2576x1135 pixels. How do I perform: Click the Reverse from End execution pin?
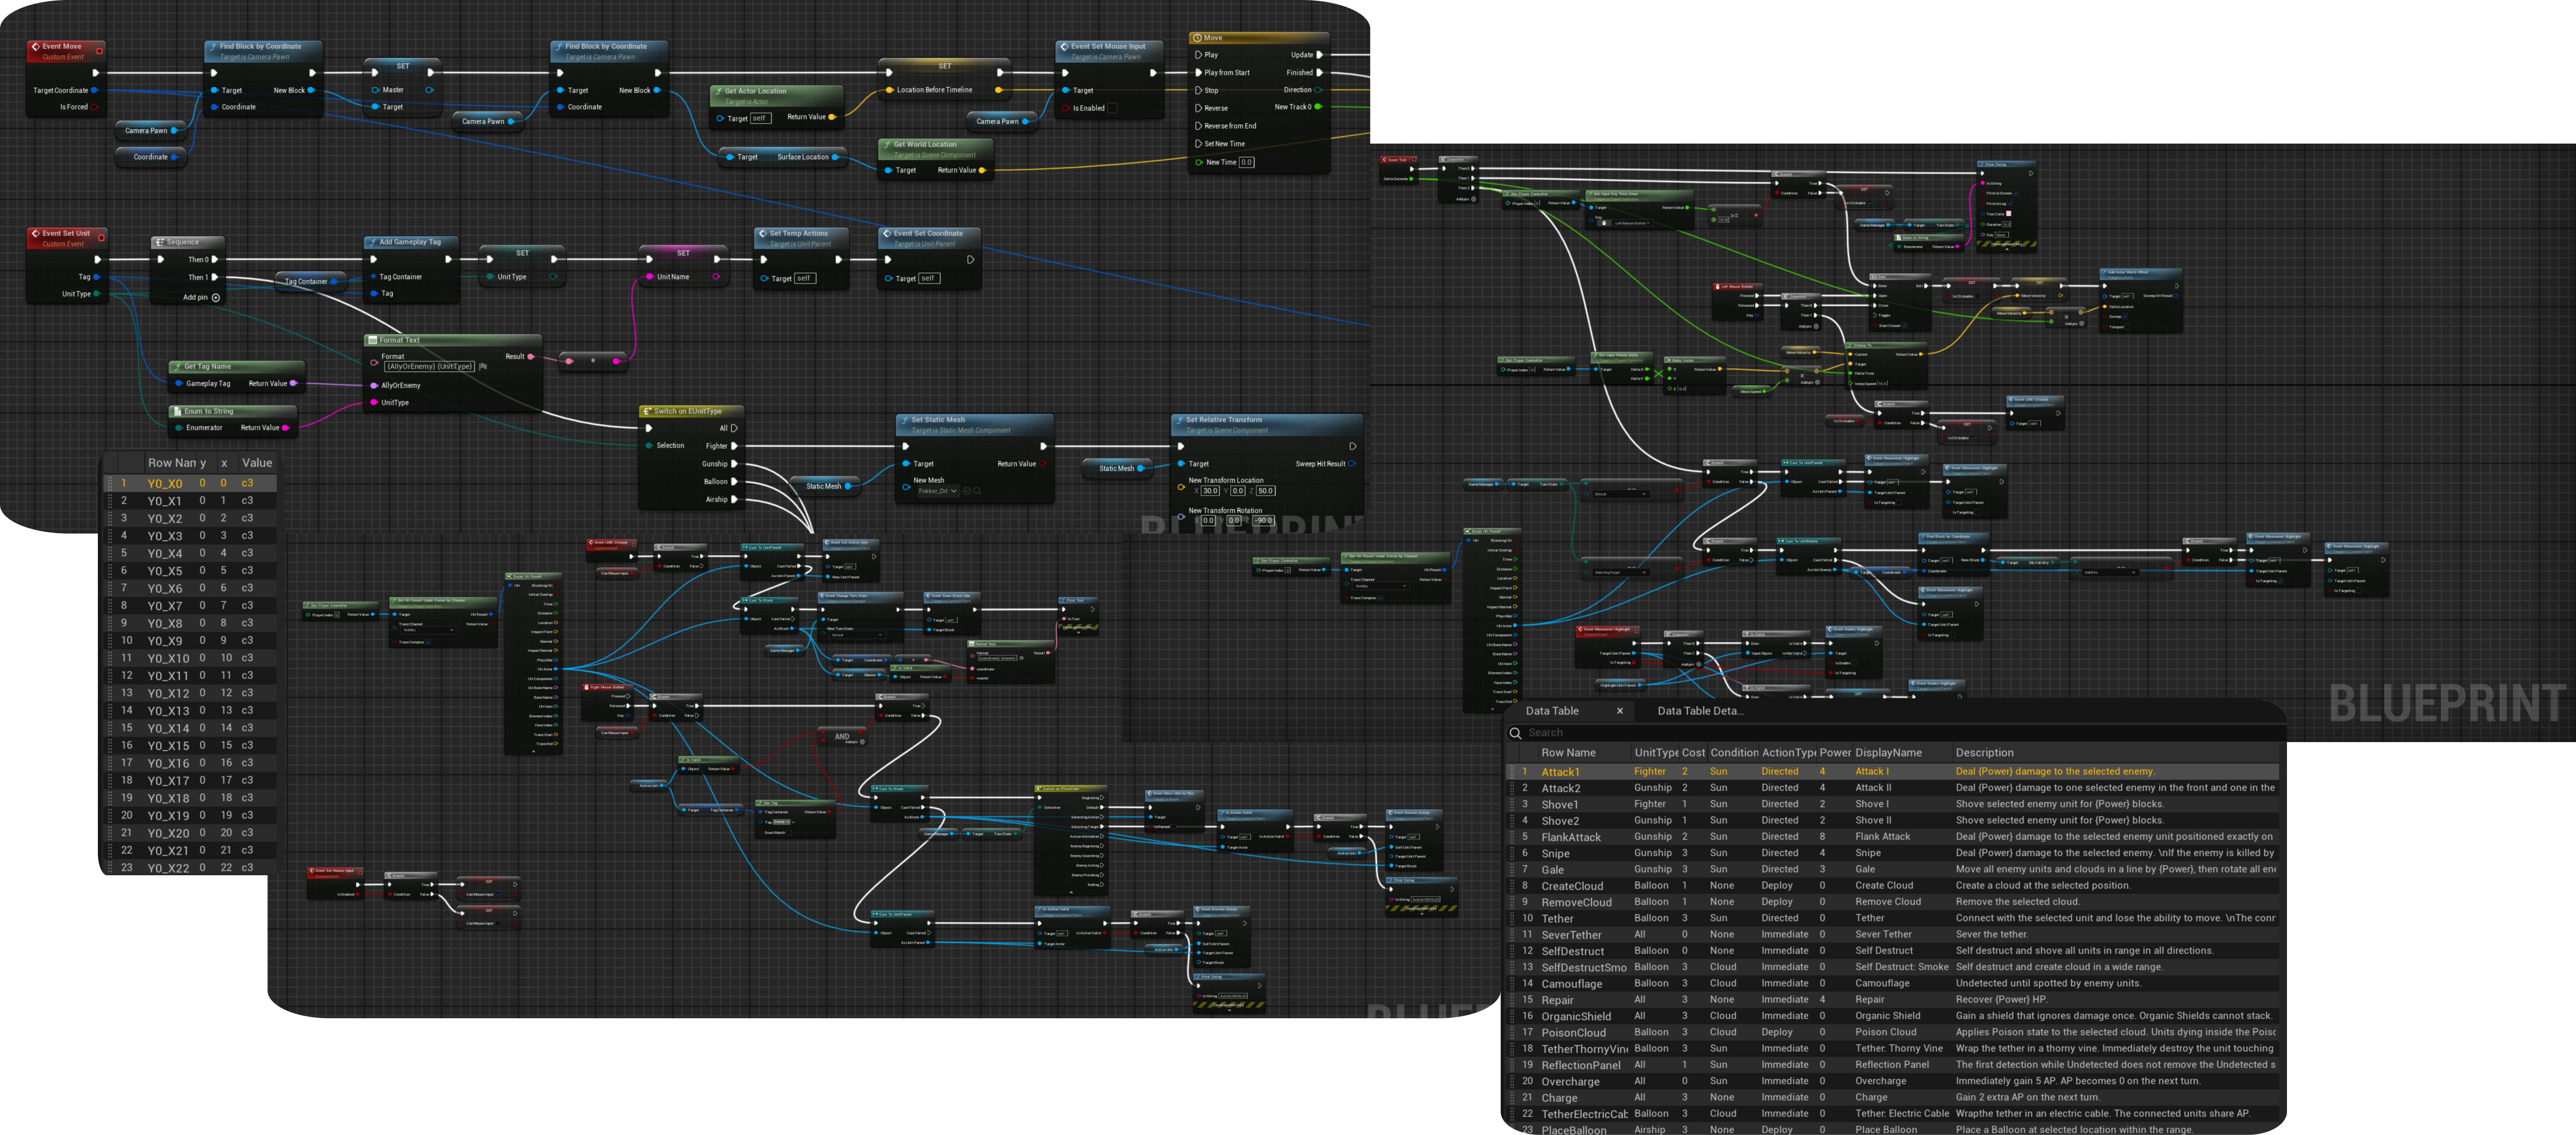tap(1199, 126)
